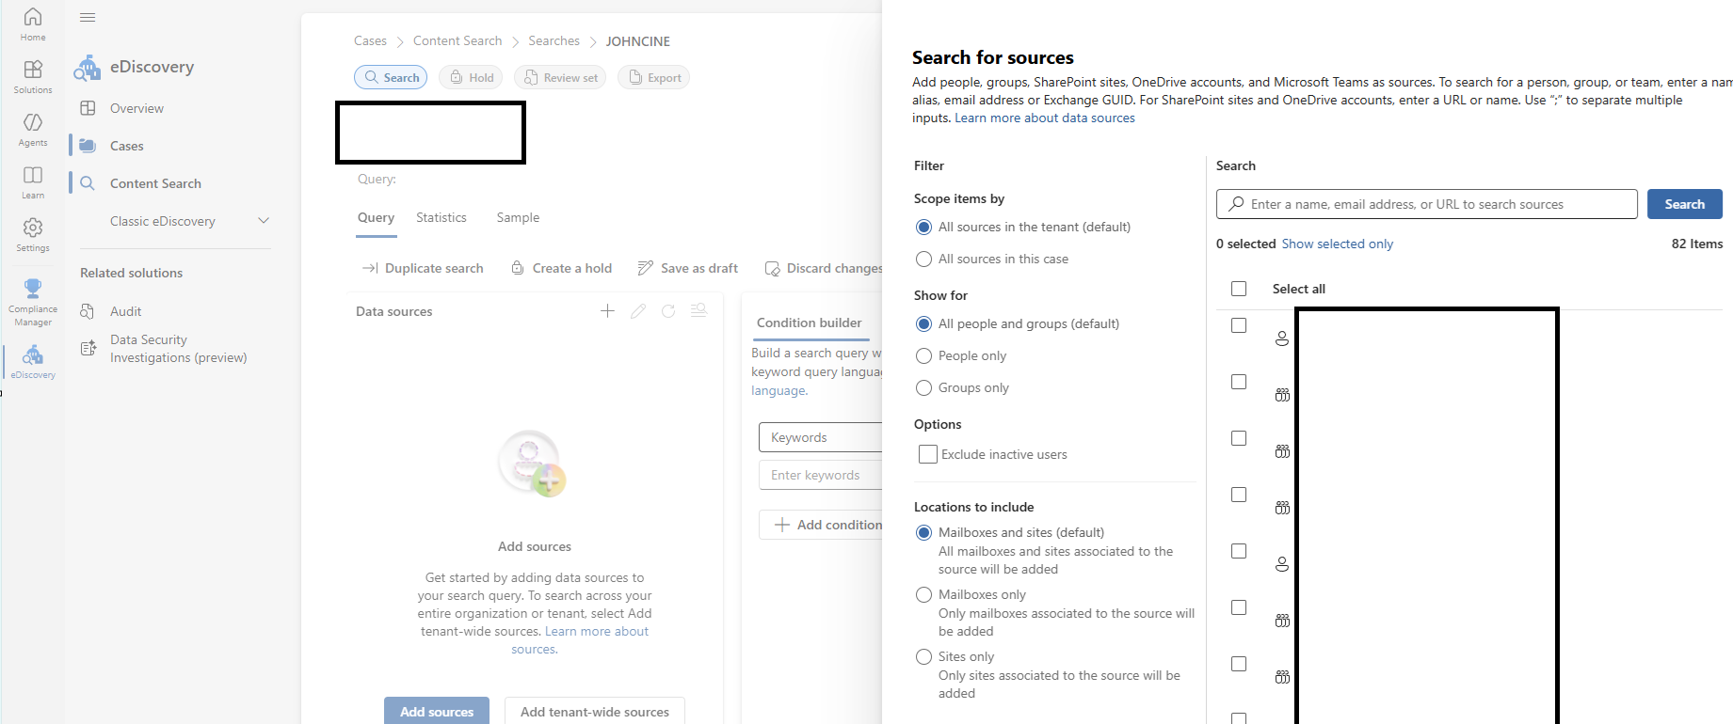Go to Cases breadcrumb
This screenshot has width=1733, height=724.
click(370, 40)
